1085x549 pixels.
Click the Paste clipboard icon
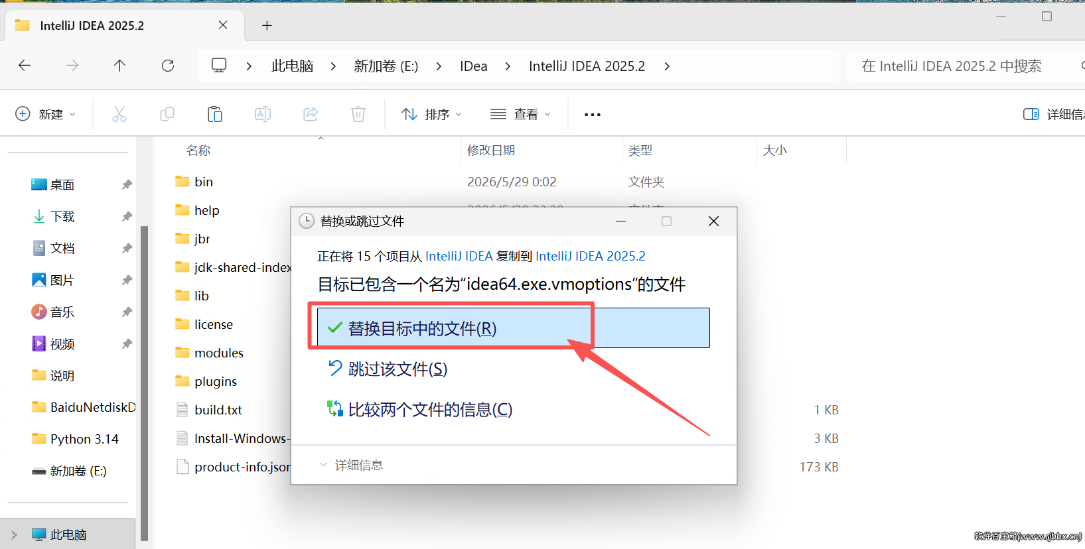pyautogui.click(x=215, y=114)
